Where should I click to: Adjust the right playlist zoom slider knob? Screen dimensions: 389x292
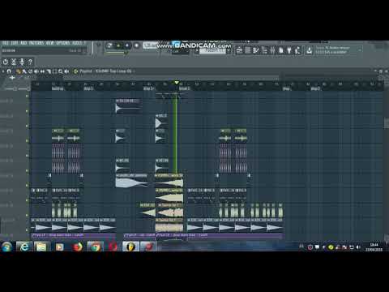28,88
